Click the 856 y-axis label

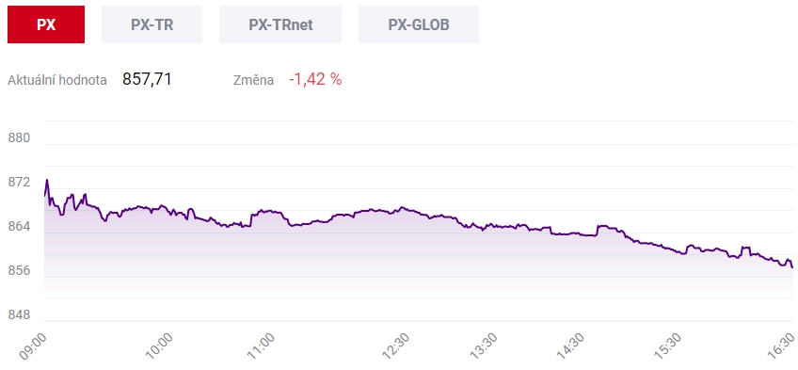[20, 271]
